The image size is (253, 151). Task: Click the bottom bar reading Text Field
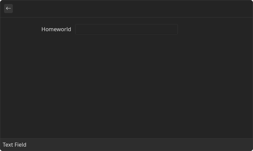pyautogui.click(x=126, y=145)
